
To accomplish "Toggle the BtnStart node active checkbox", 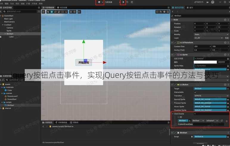I will click(172, 16).
